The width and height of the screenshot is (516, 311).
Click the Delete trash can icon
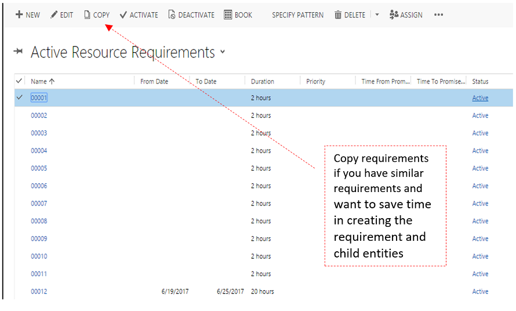coord(337,15)
